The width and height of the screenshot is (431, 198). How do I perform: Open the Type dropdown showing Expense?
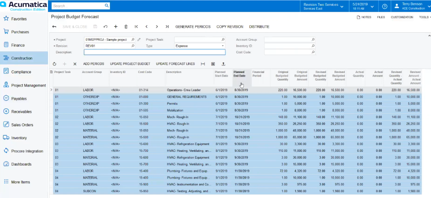223,46
